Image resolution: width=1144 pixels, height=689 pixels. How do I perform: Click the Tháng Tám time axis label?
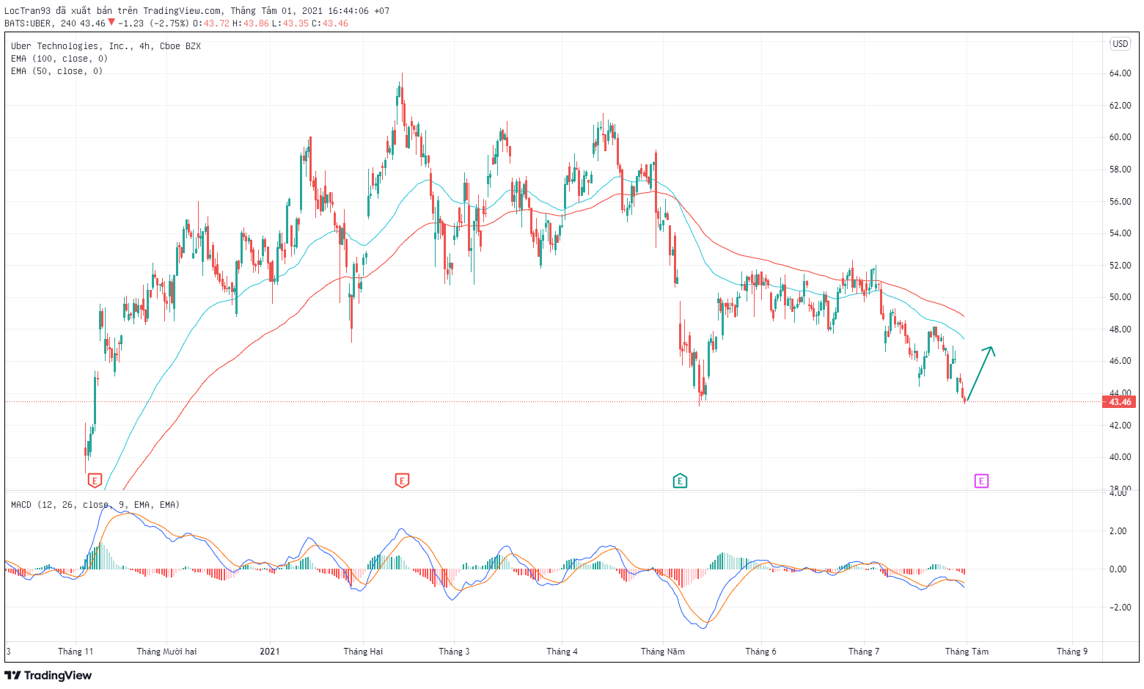967,652
